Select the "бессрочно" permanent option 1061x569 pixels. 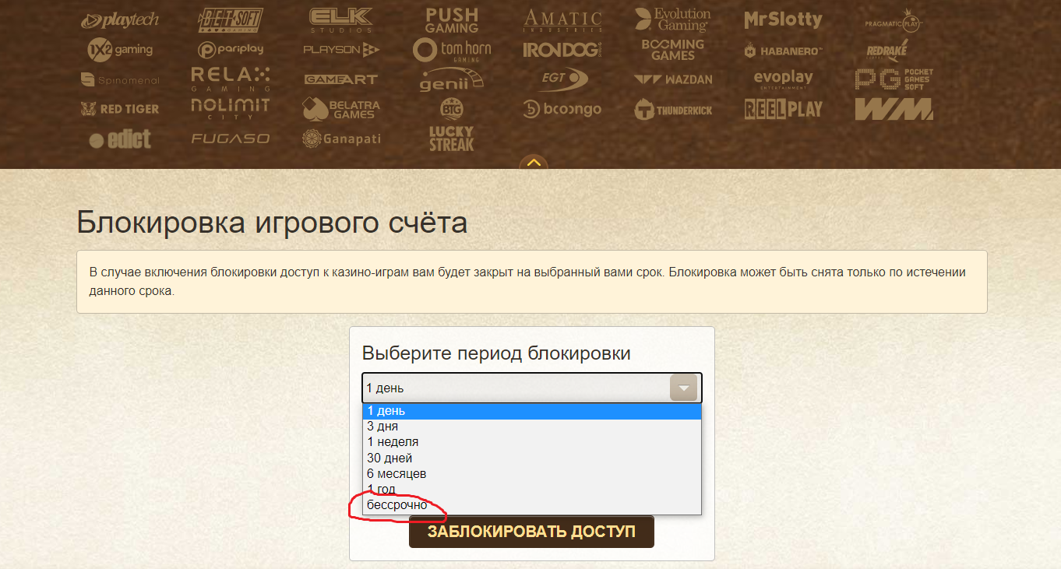pos(531,505)
